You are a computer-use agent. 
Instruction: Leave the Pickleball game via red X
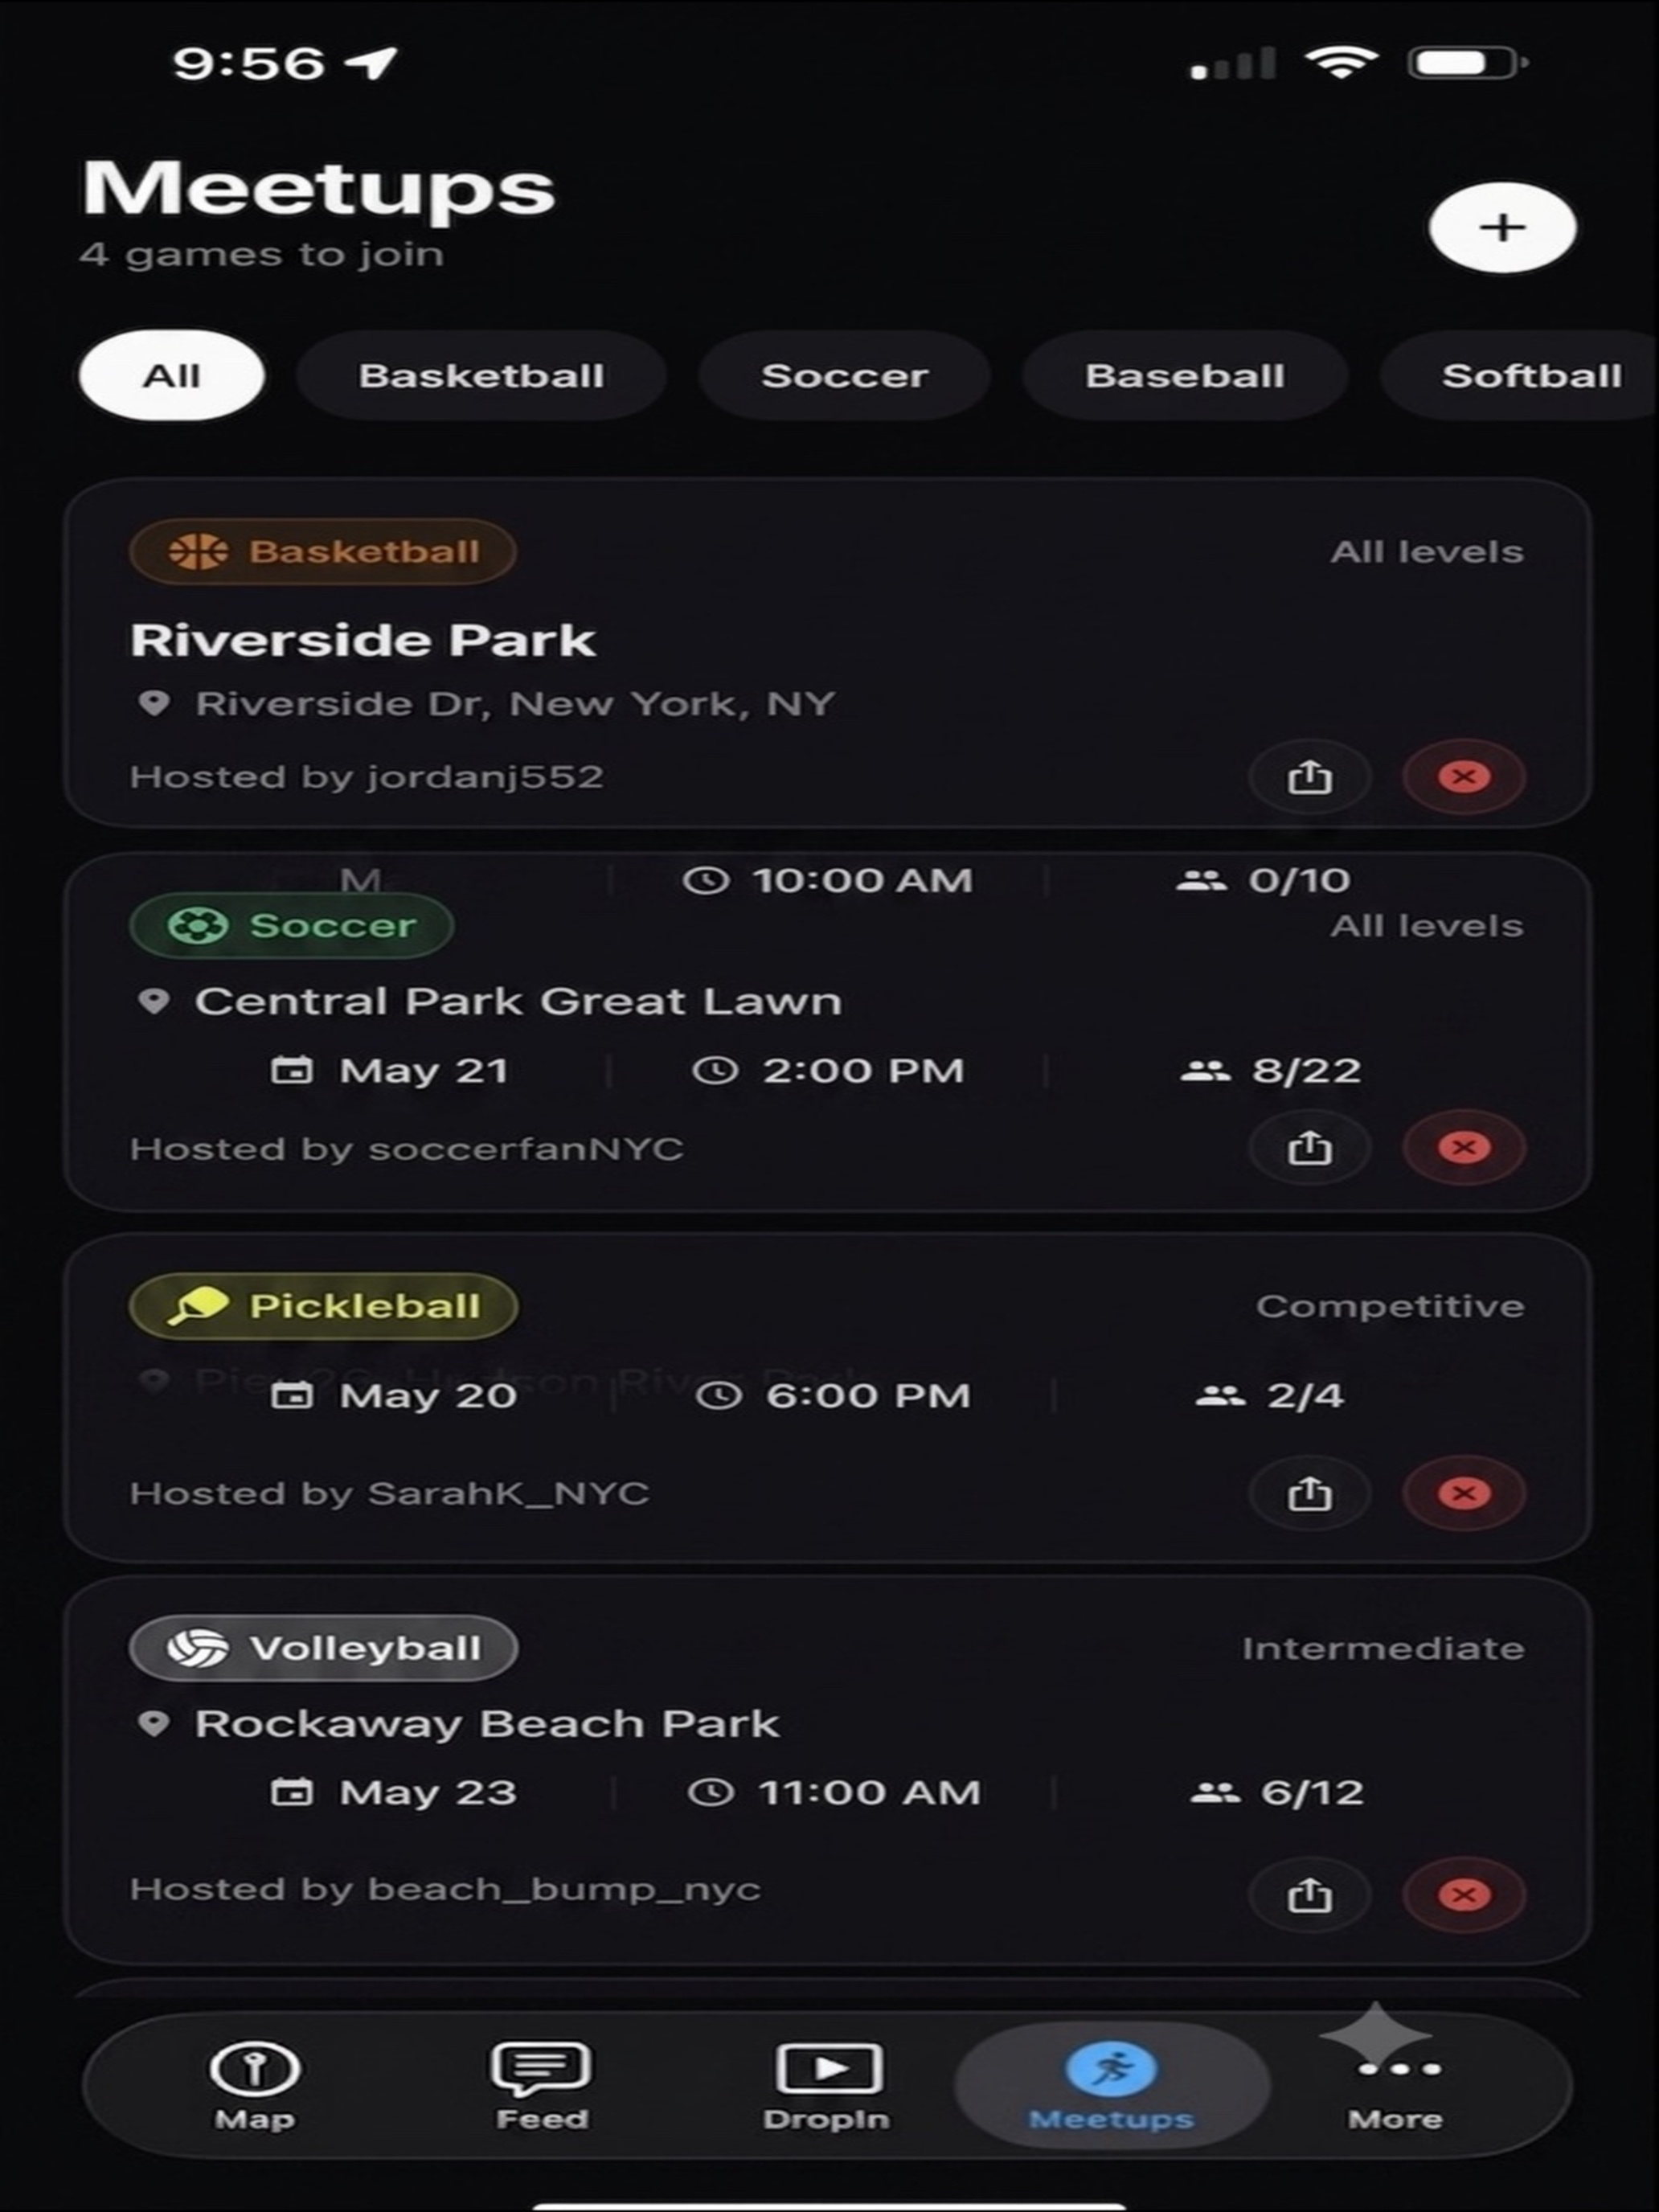(1464, 1493)
